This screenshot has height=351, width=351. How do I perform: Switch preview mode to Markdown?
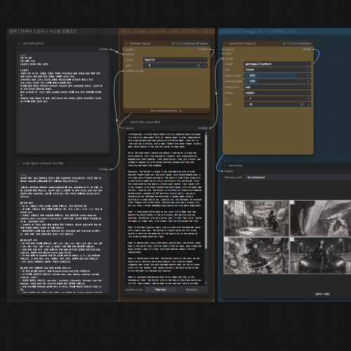pos(192,290)
